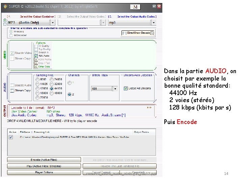Click the 'Use Video Codec: NO video' line
243x182 pixels.
(35, 112)
